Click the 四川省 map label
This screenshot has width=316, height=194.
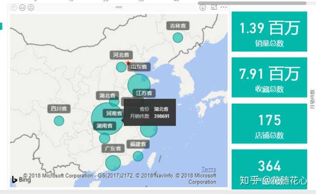59,109
